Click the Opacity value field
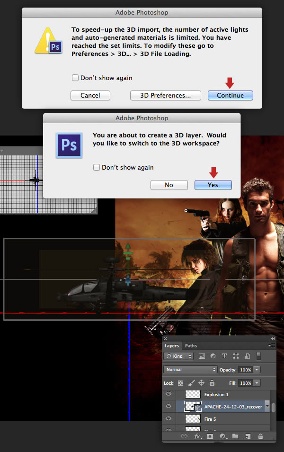 click(245, 370)
